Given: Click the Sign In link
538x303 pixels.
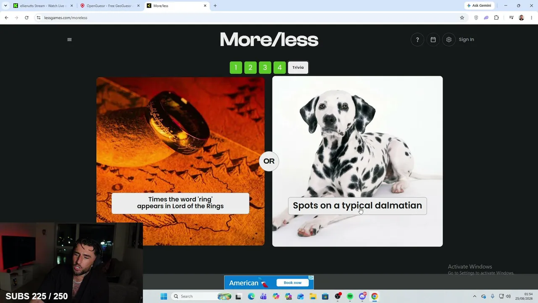Looking at the screenshot, I should pos(467,40).
